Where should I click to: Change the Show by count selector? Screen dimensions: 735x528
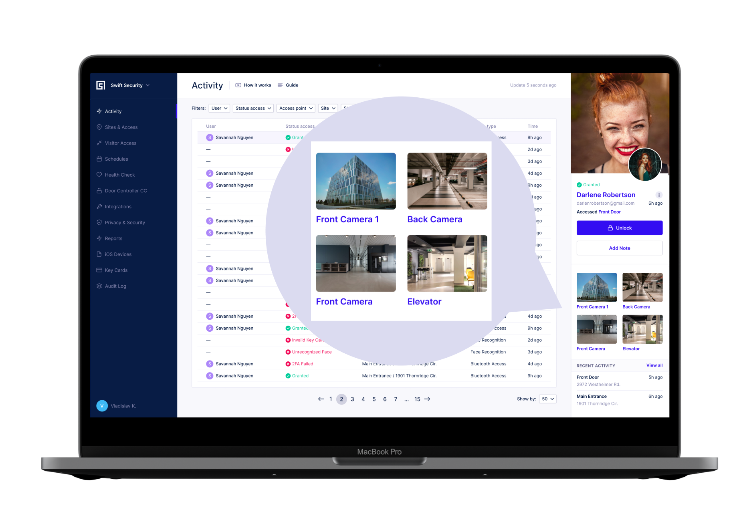[547, 399]
